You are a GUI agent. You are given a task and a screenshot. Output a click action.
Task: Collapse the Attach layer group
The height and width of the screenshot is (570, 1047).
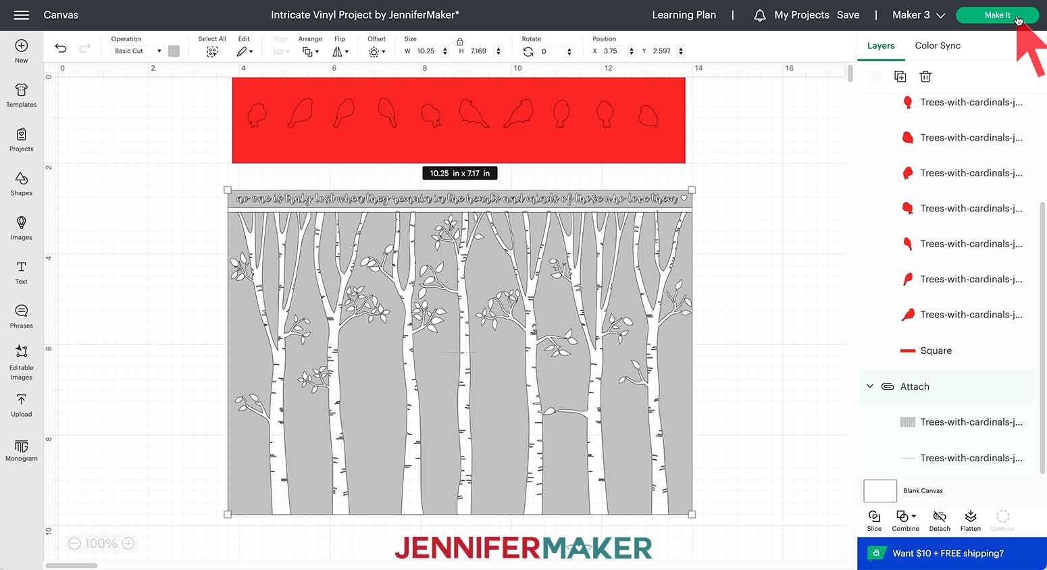[x=870, y=386]
